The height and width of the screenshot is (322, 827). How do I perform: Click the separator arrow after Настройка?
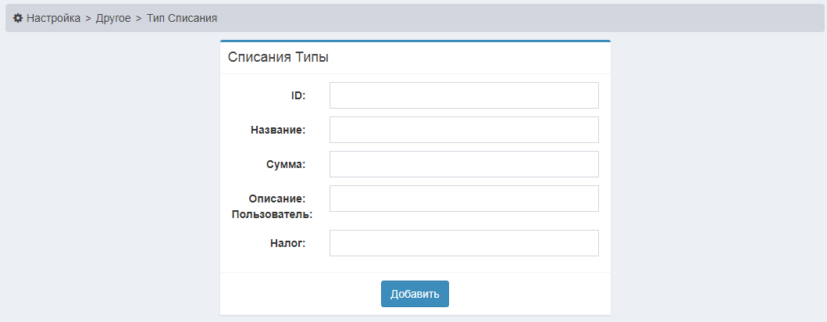[x=88, y=17]
